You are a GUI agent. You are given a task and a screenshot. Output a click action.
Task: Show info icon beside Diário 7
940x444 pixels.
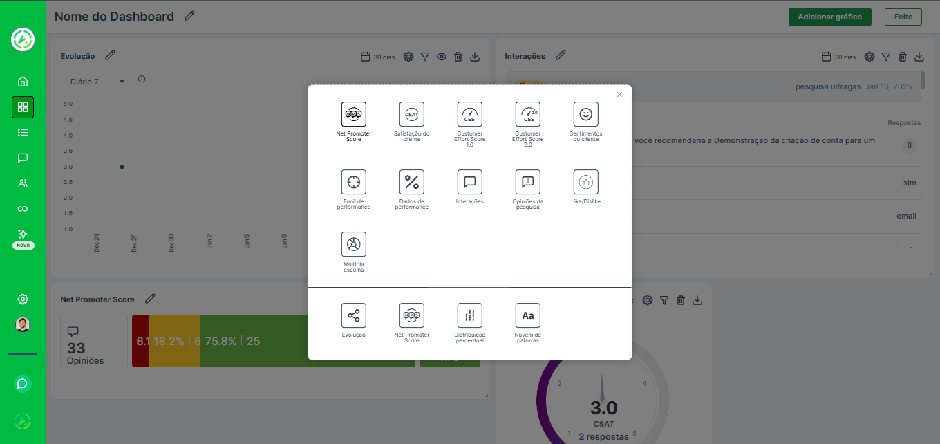[x=142, y=80]
